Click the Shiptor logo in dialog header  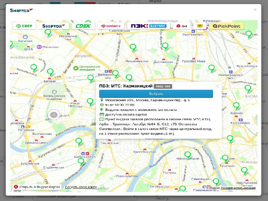point(21,10)
